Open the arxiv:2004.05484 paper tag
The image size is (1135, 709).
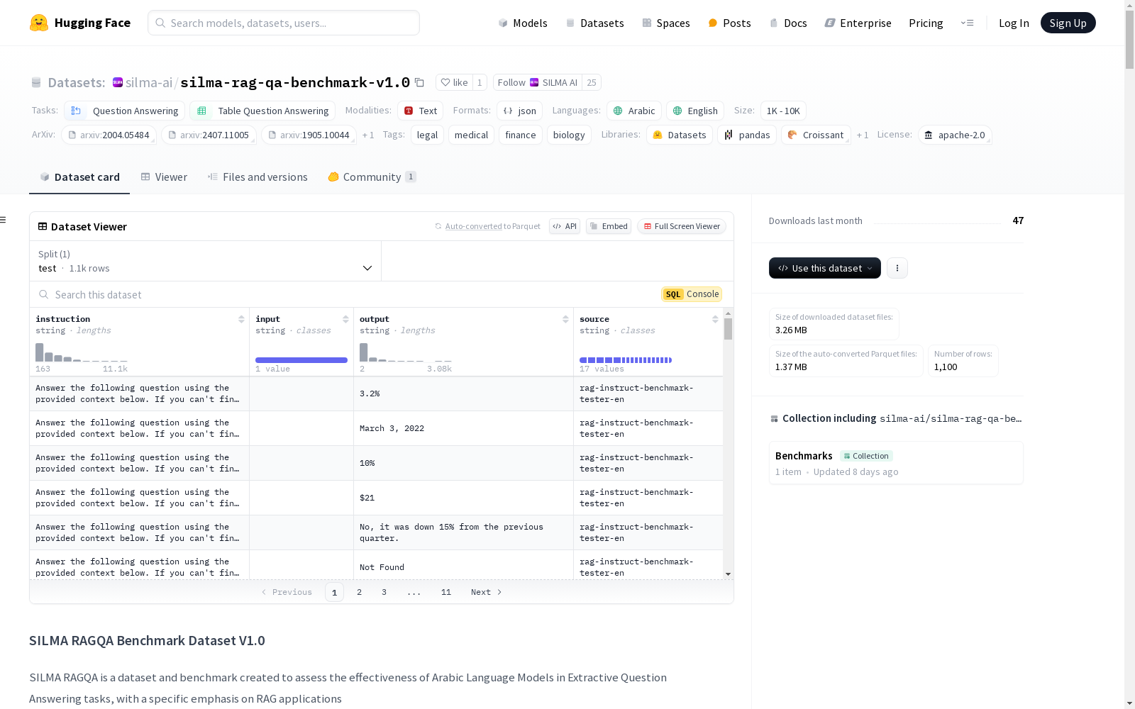click(x=109, y=135)
